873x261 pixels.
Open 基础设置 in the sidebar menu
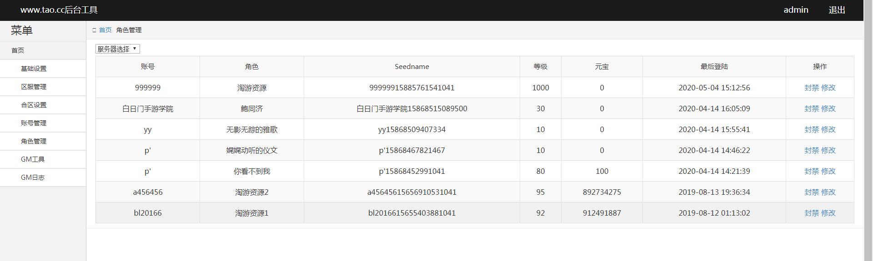coord(34,69)
